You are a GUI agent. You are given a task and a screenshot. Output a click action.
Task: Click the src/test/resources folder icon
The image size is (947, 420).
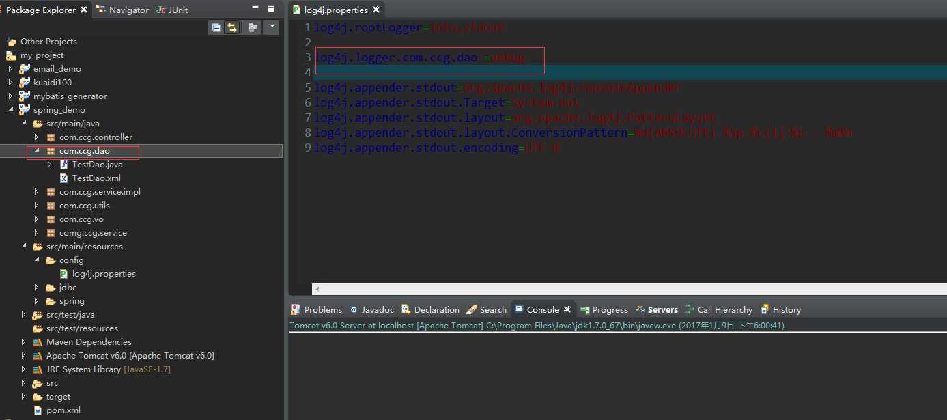click(x=38, y=328)
